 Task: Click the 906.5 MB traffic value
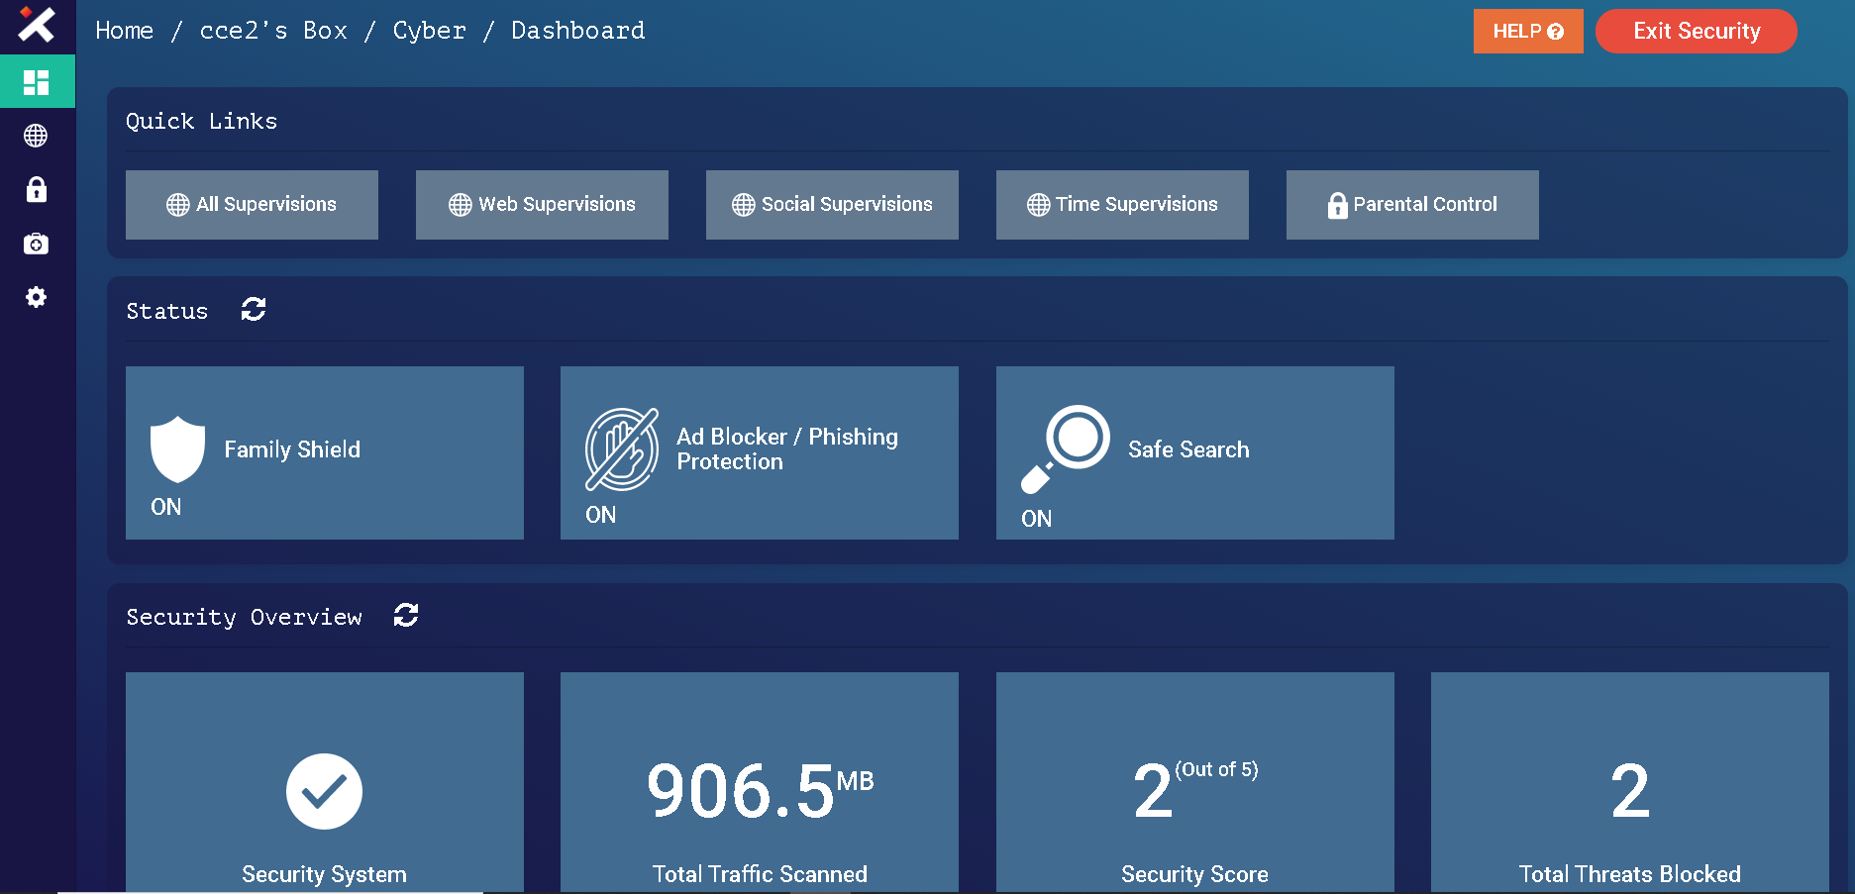click(760, 790)
